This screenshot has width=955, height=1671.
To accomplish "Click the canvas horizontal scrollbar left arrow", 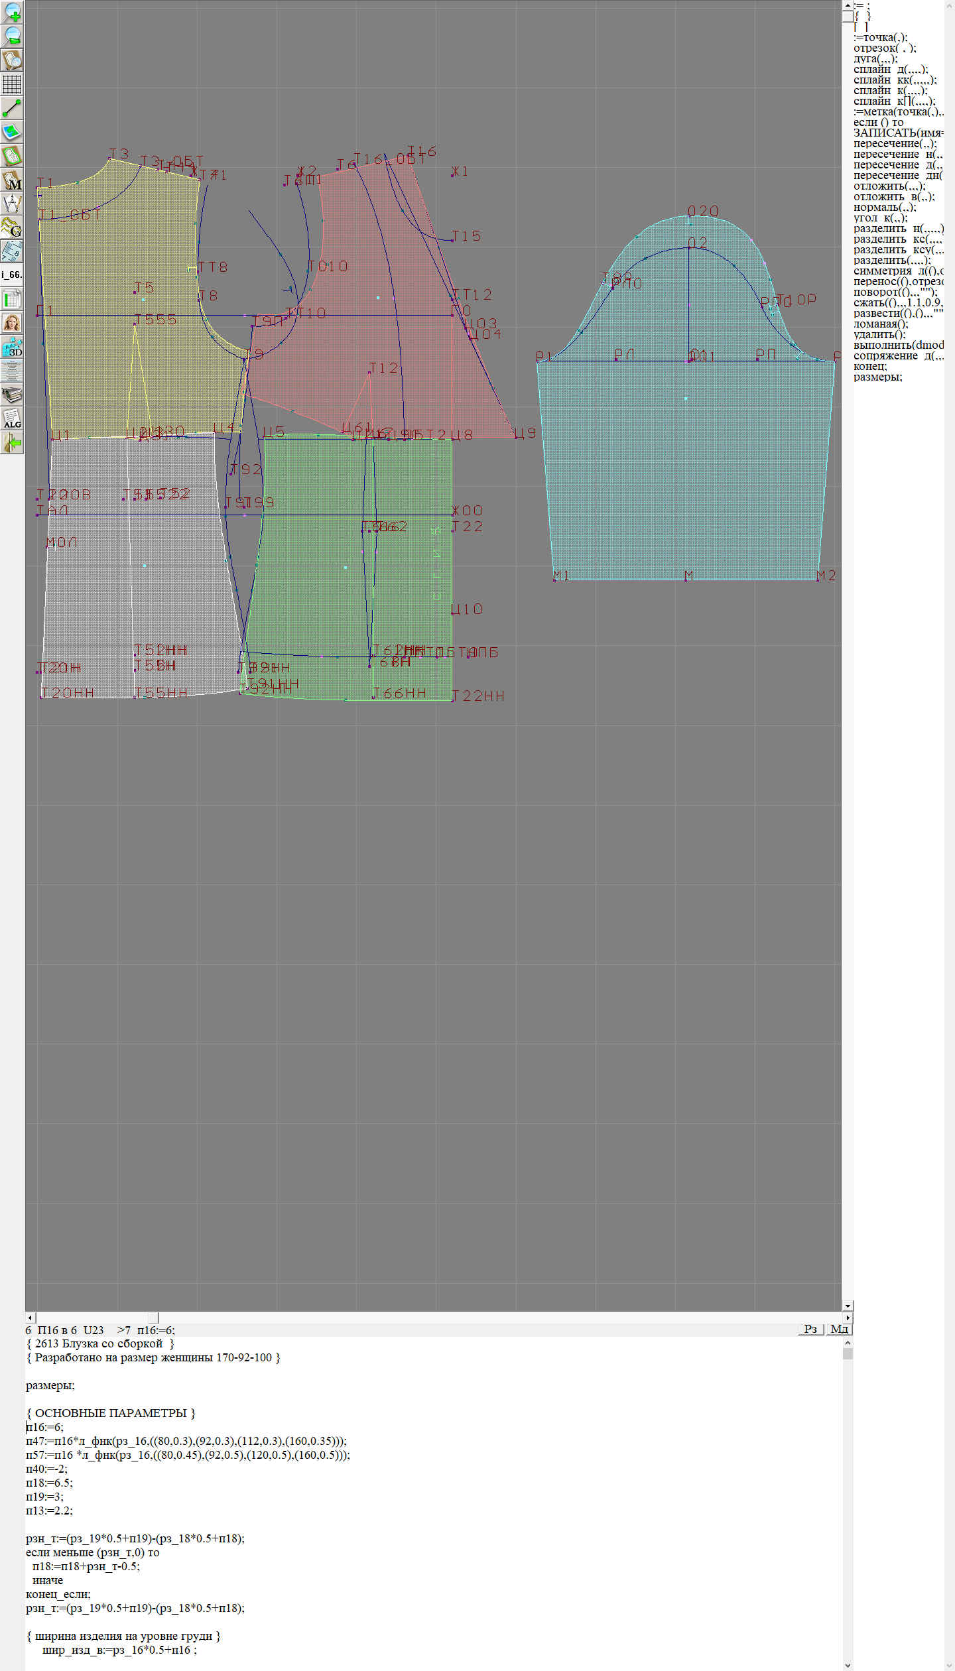I will [x=30, y=1317].
